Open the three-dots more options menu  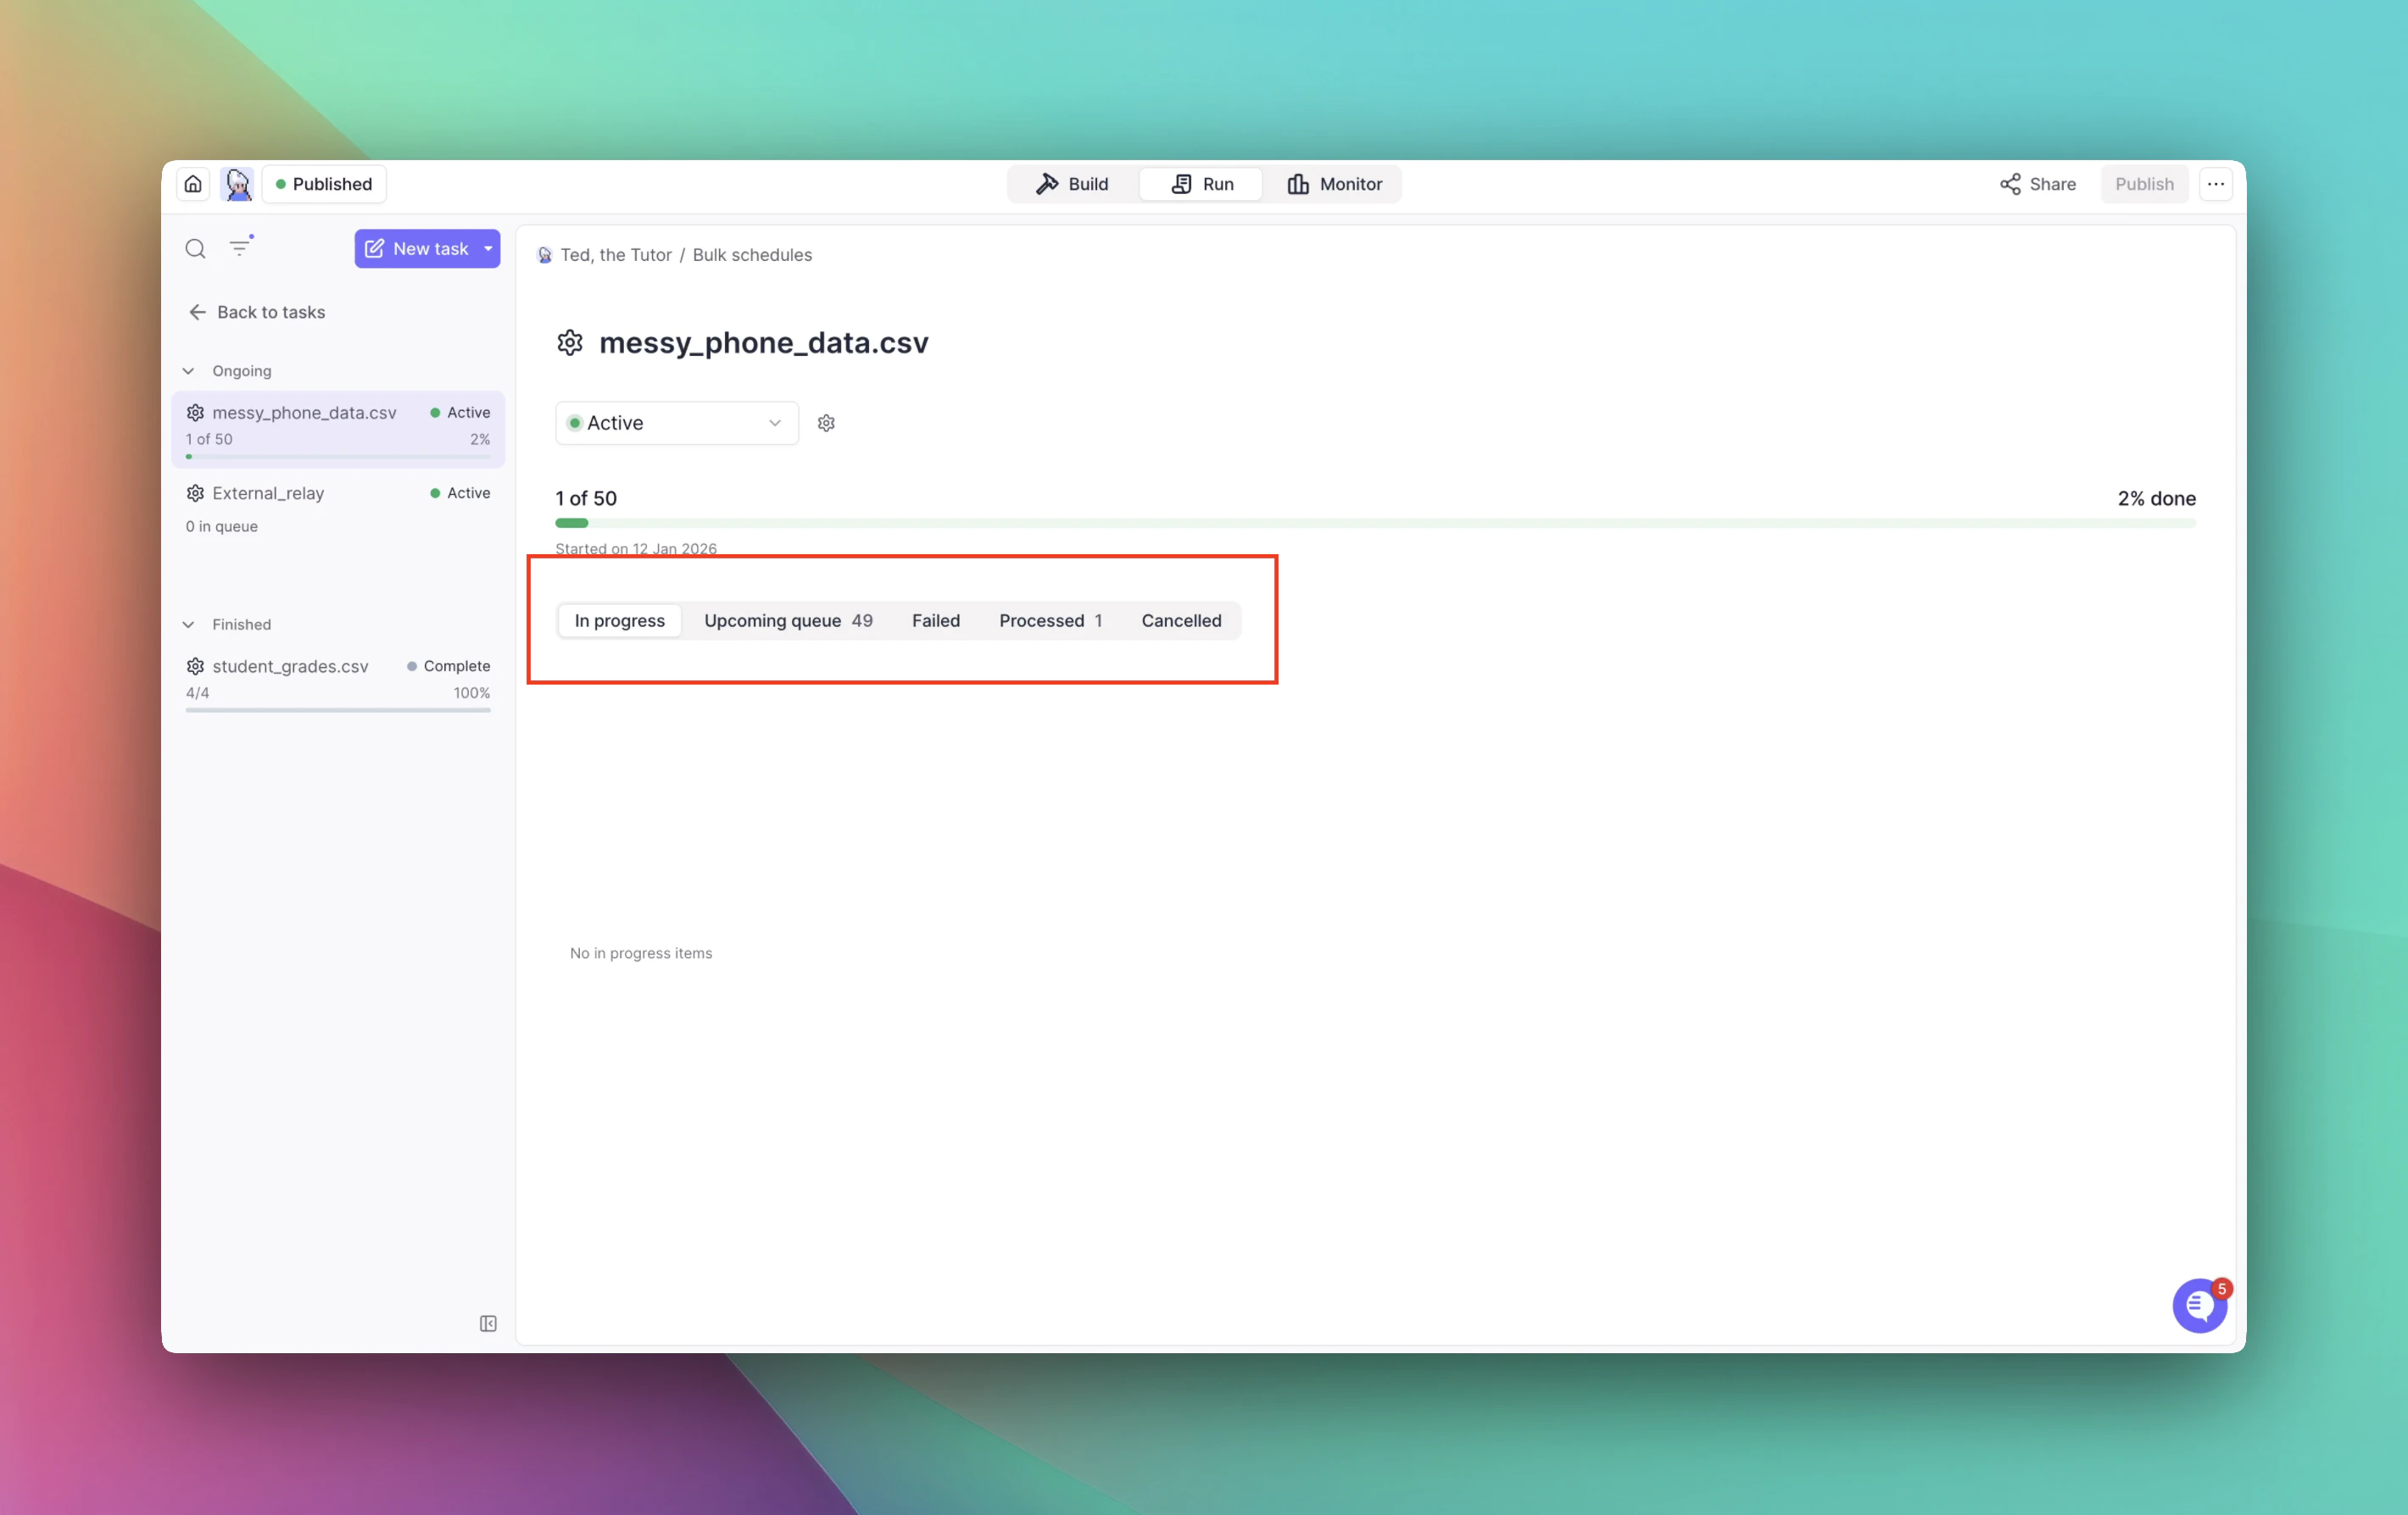[x=2215, y=184]
